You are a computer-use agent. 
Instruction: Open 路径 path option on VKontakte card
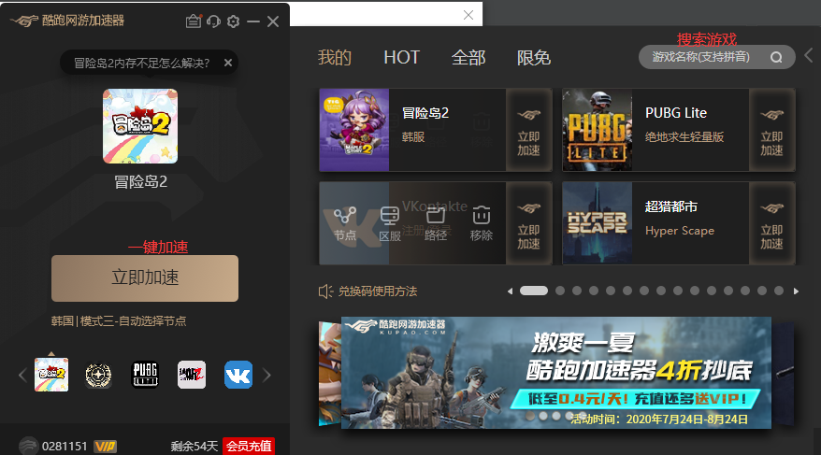[x=436, y=224]
